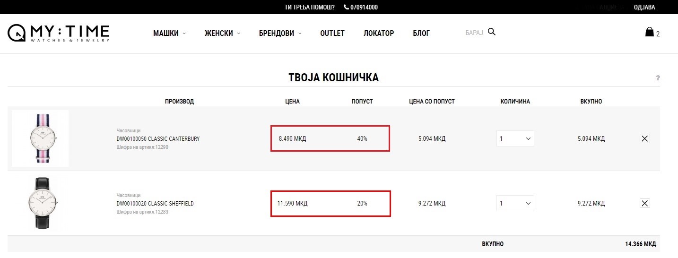Screen dimensions: 678x258
Task: Open DW00100020 CLASSIC SHEFFIELD product link
Action: coord(155,204)
